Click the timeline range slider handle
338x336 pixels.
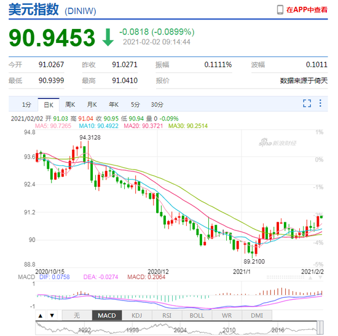pyautogui.click(x=320, y=327)
